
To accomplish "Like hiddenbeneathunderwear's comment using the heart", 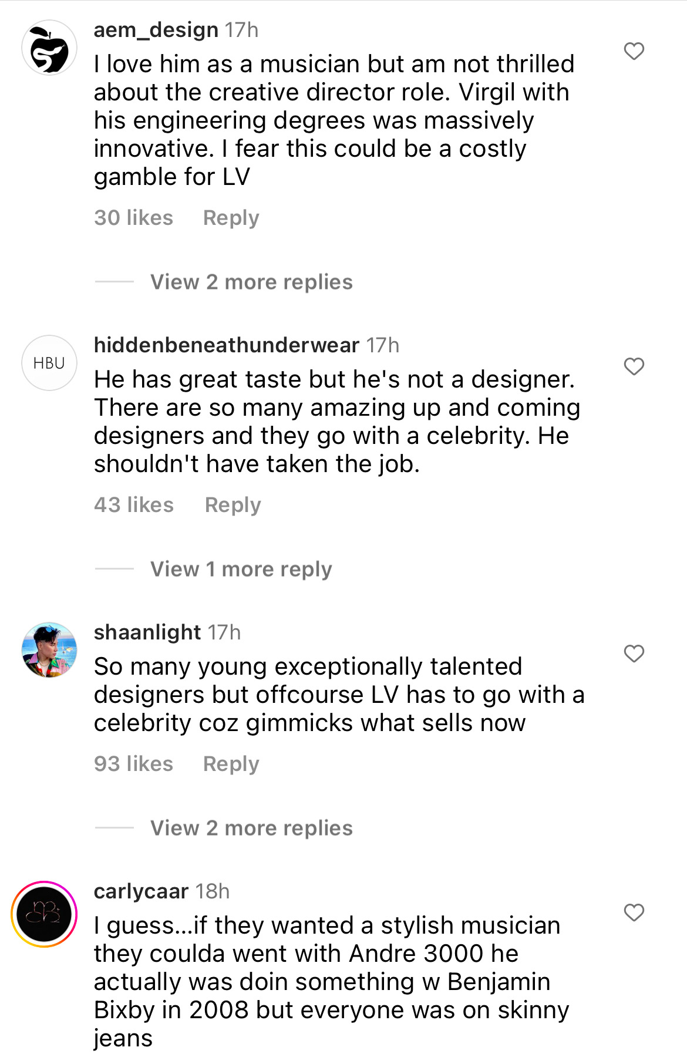I will pyautogui.click(x=634, y=367).
